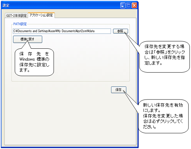This screenshot has width=191, height=149.
Task: Click the callout explaining the 参照 button
Action: click(164, 57)
